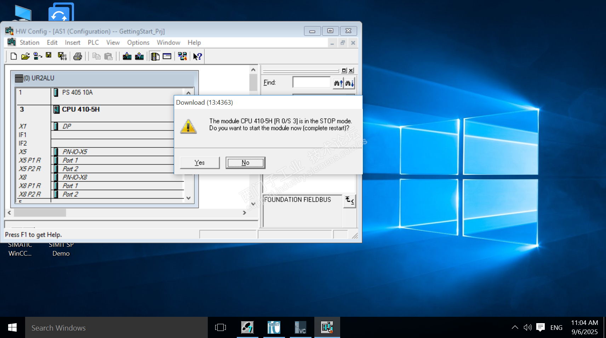Click the Print toolbar icon
Screen dimensions: 606x338
pyautogui.click(x=78, y=56)
